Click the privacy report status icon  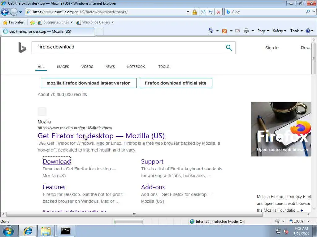pyautogui.click(x=277, y=221)
